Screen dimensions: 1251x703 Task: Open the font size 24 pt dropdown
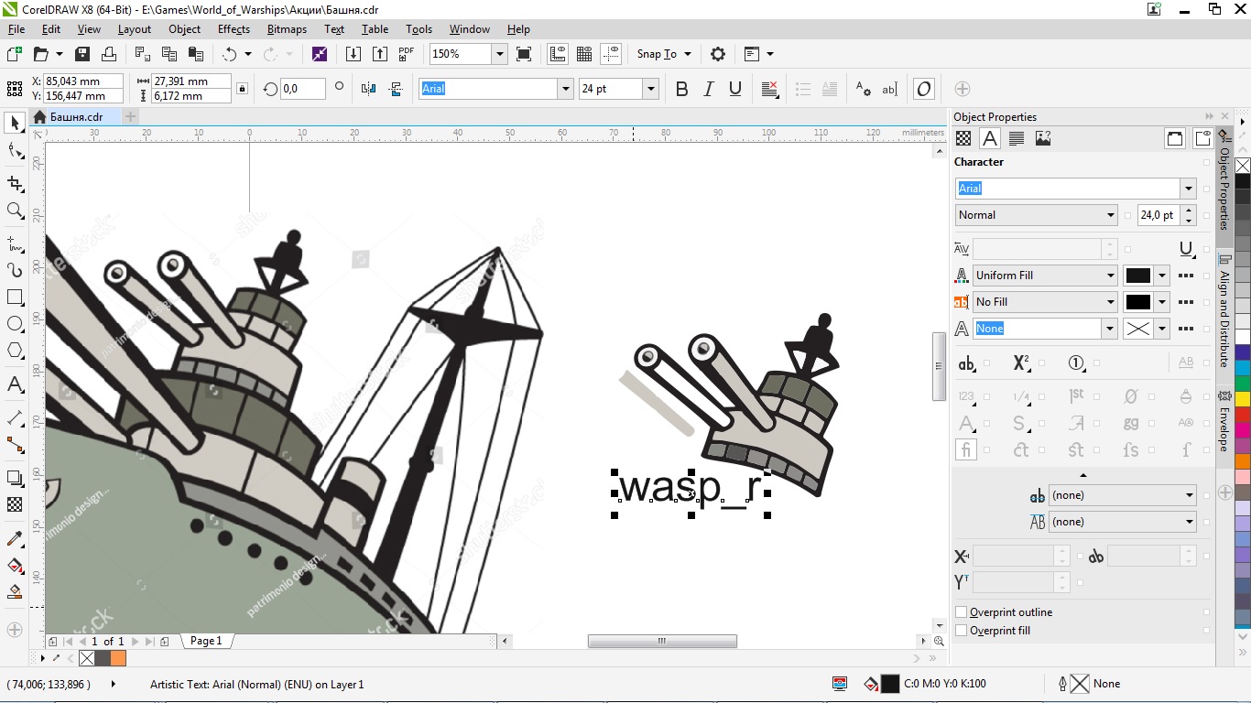(x=651, y=89)
